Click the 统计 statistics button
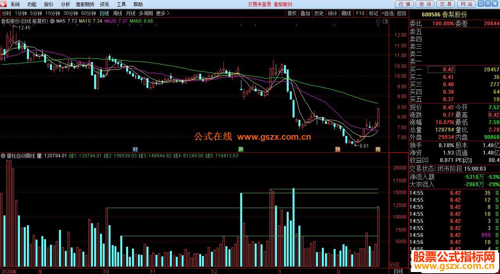 (332, 13)
